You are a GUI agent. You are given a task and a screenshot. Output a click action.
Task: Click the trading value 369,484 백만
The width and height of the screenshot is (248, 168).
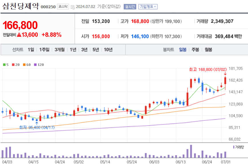click(x=228, y=36)
